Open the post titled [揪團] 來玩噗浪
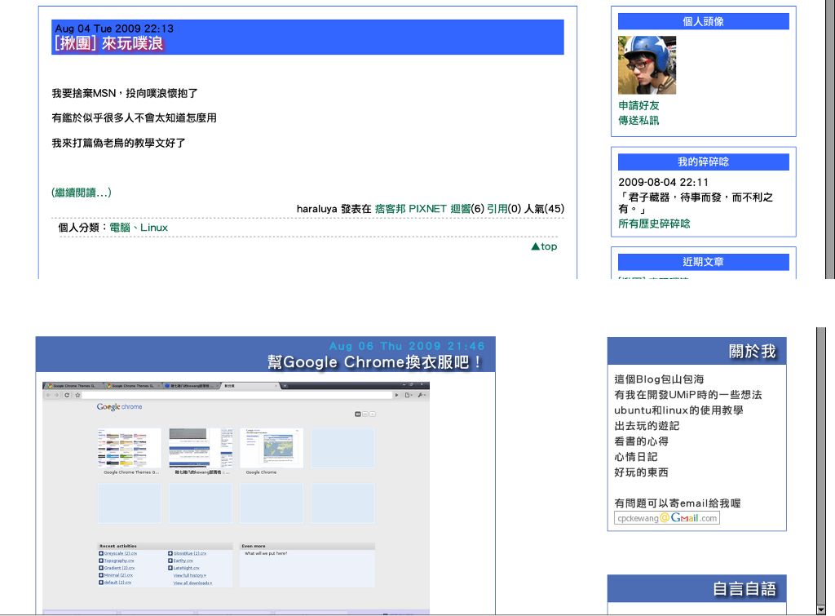Viewport: 835px width, 616px height. (x=108, y=44)
